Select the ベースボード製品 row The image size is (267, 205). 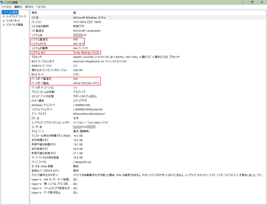pos(41,83)
